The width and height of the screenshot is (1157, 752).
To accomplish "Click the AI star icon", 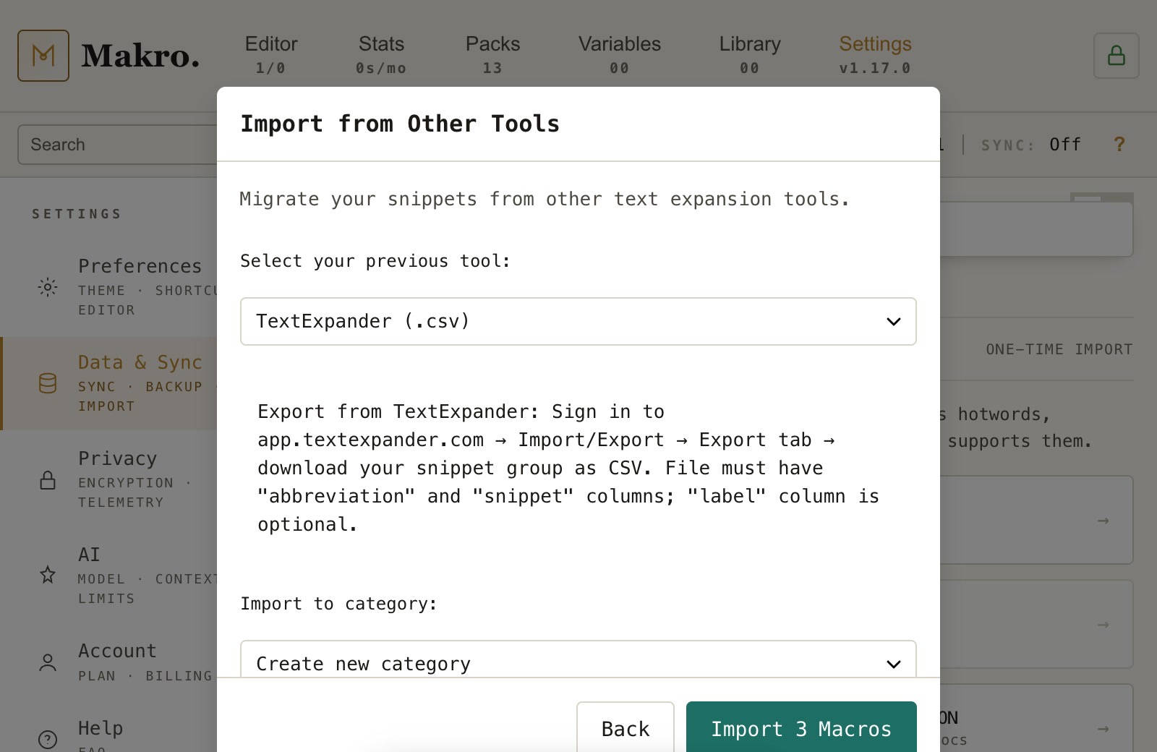I will (48, 576).
